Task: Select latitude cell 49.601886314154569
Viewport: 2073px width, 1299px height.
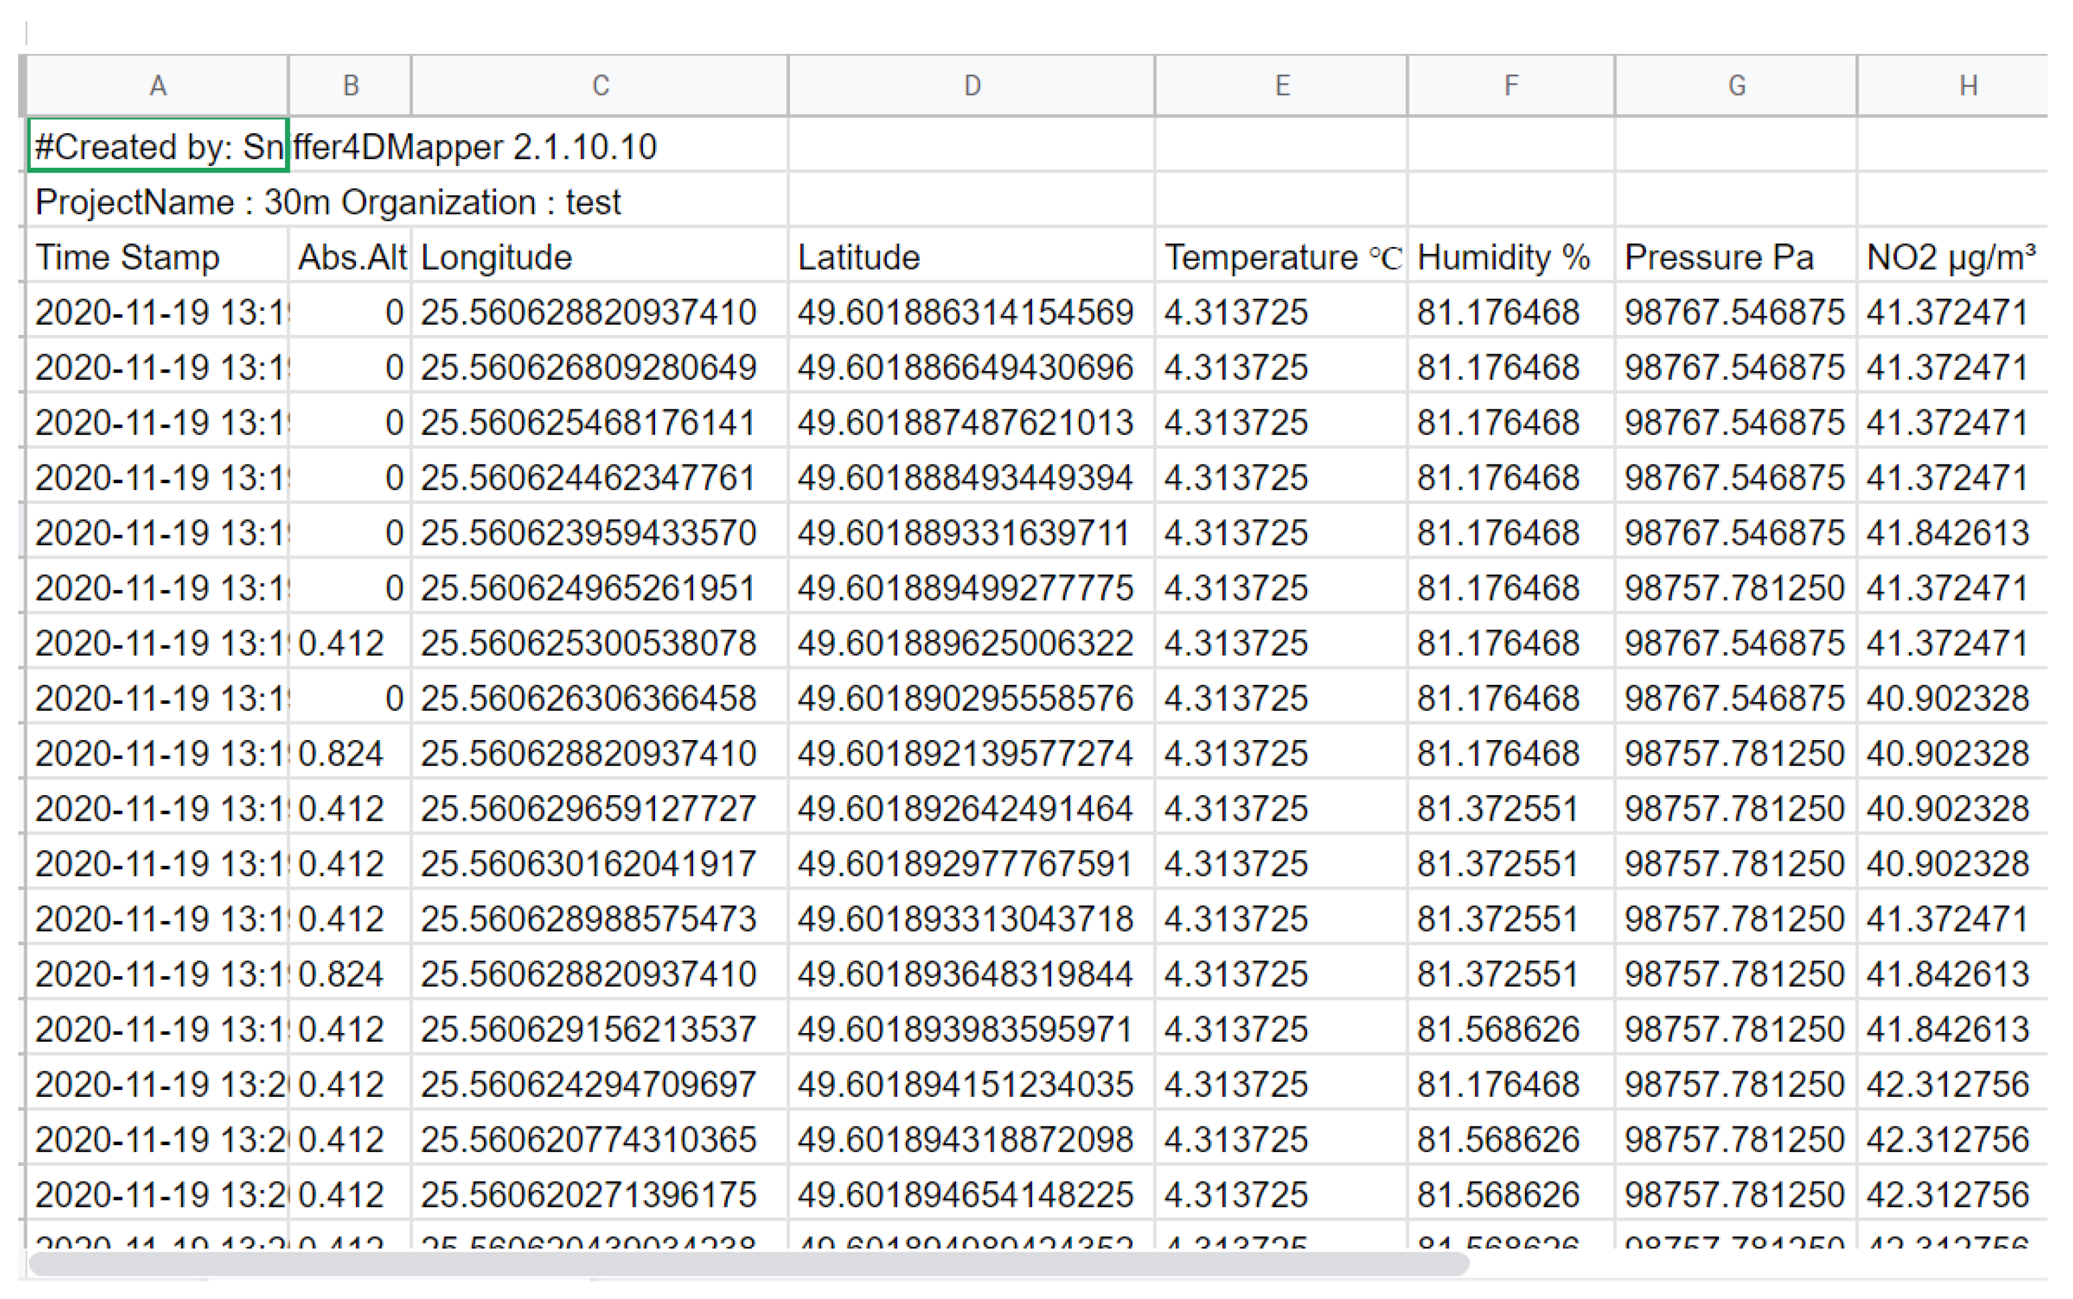Action: [x=971, y=312]
